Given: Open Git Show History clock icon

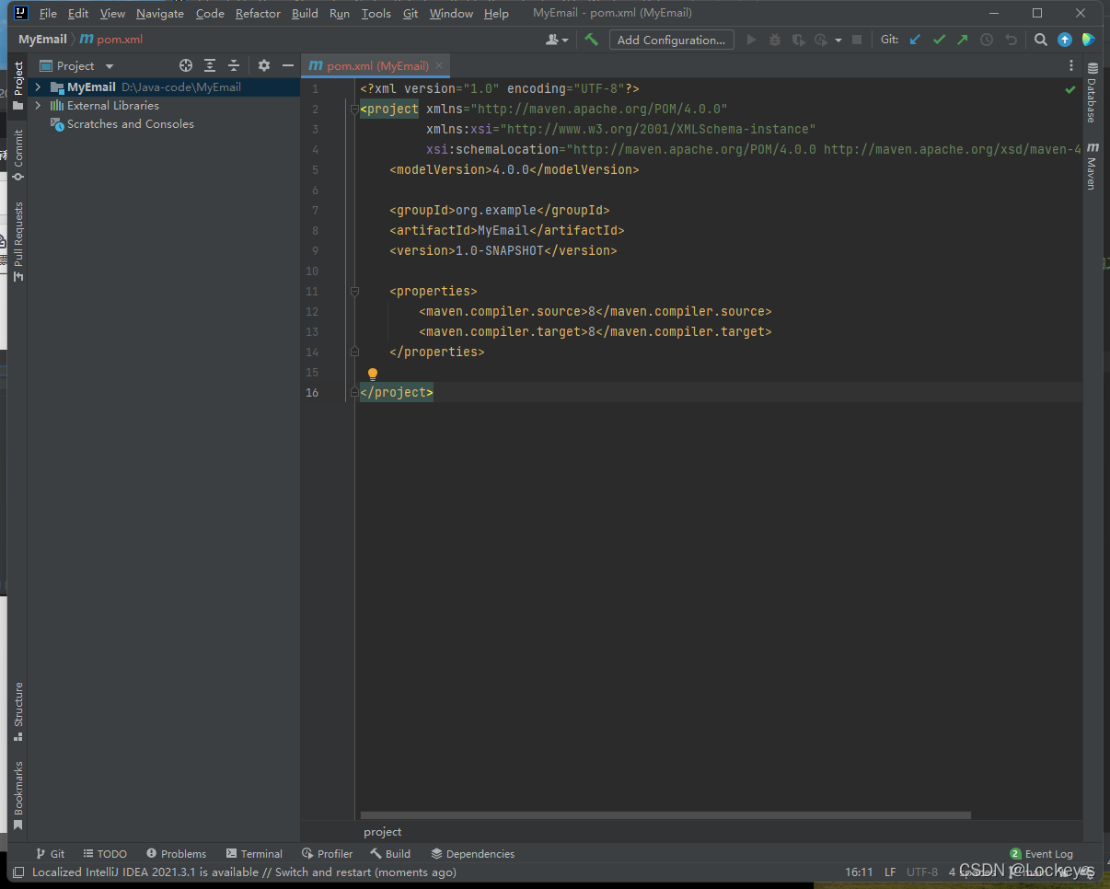Looking at the screenshot, I should [x=987, y=40].
